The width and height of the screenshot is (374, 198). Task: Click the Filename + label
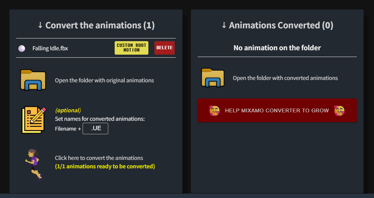point(68,129)
